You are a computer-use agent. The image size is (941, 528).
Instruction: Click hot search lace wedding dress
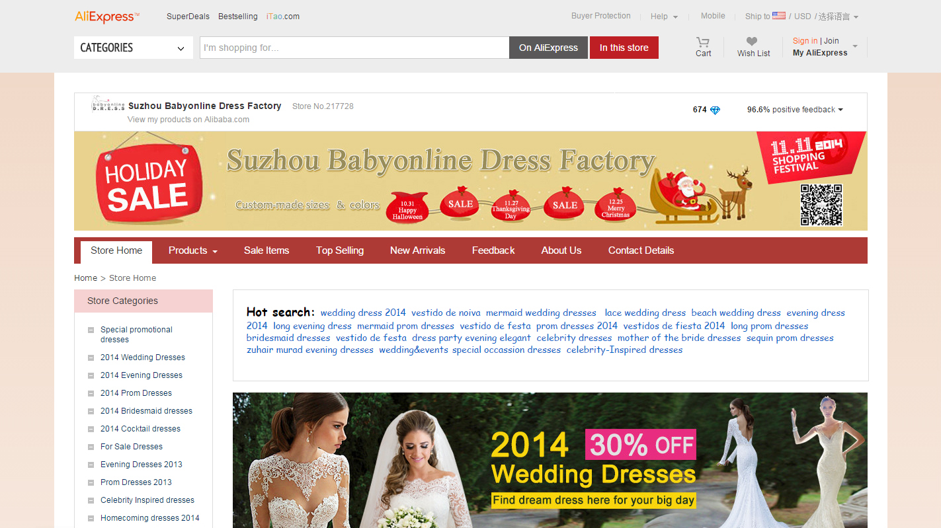(645, 313)
